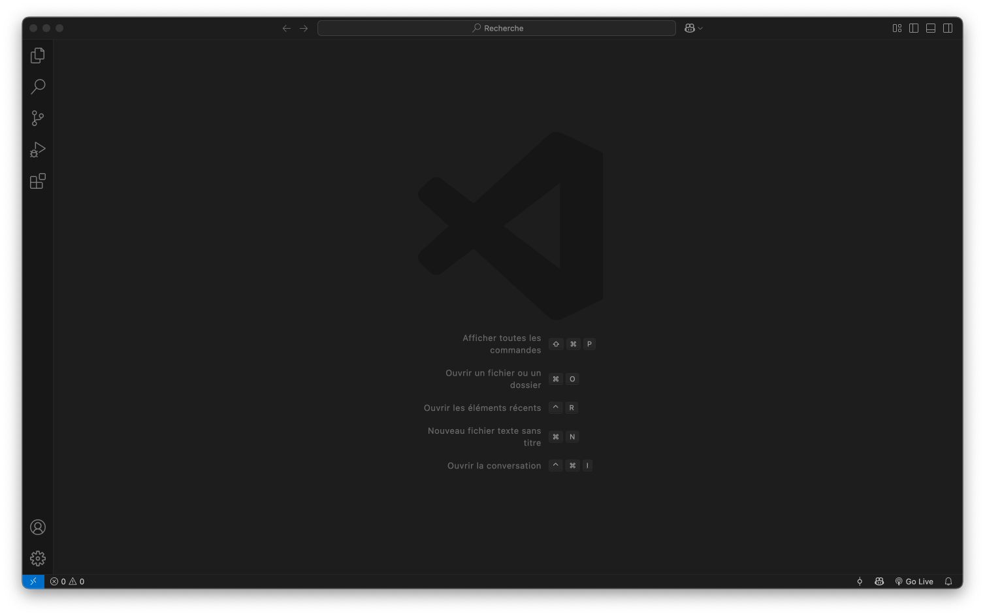Click the "Nouveau fichier texte sans titre" text
985x616 pixels.
click(x=484, y=437)
